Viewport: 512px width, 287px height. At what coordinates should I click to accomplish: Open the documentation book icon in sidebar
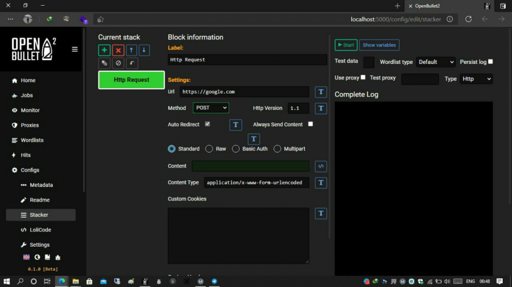(x=47, y=257)
